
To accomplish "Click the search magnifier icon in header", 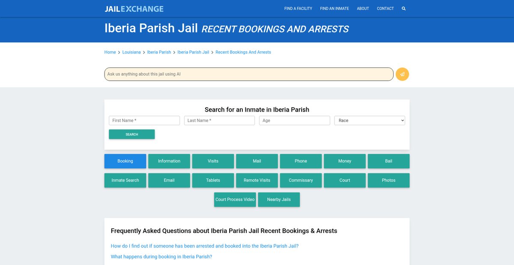I will point(403,9).
